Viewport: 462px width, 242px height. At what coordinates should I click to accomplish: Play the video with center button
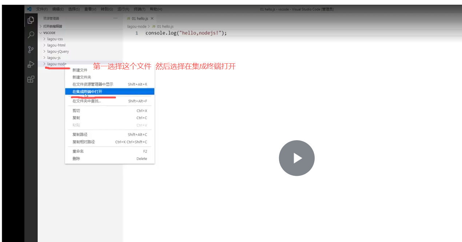(296, 158)
